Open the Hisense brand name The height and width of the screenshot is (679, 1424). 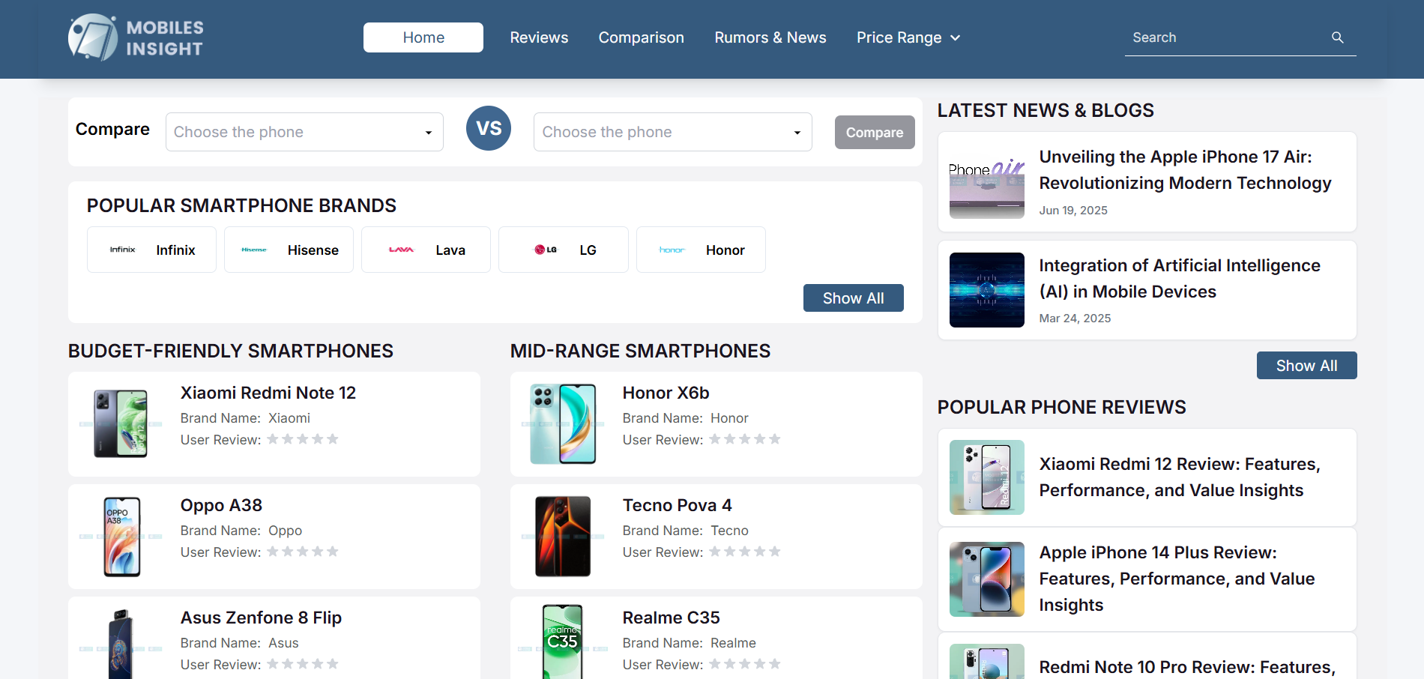(x=313, y=250)
